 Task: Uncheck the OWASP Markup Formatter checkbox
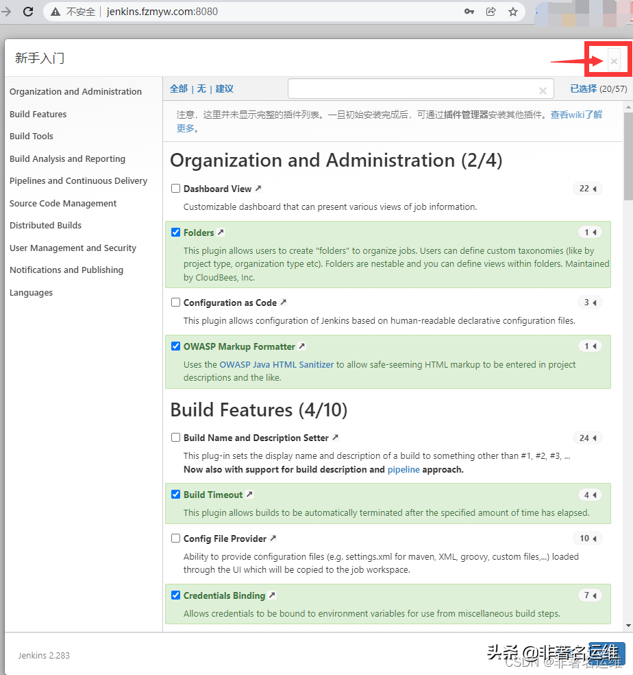[x=175, y=346]
